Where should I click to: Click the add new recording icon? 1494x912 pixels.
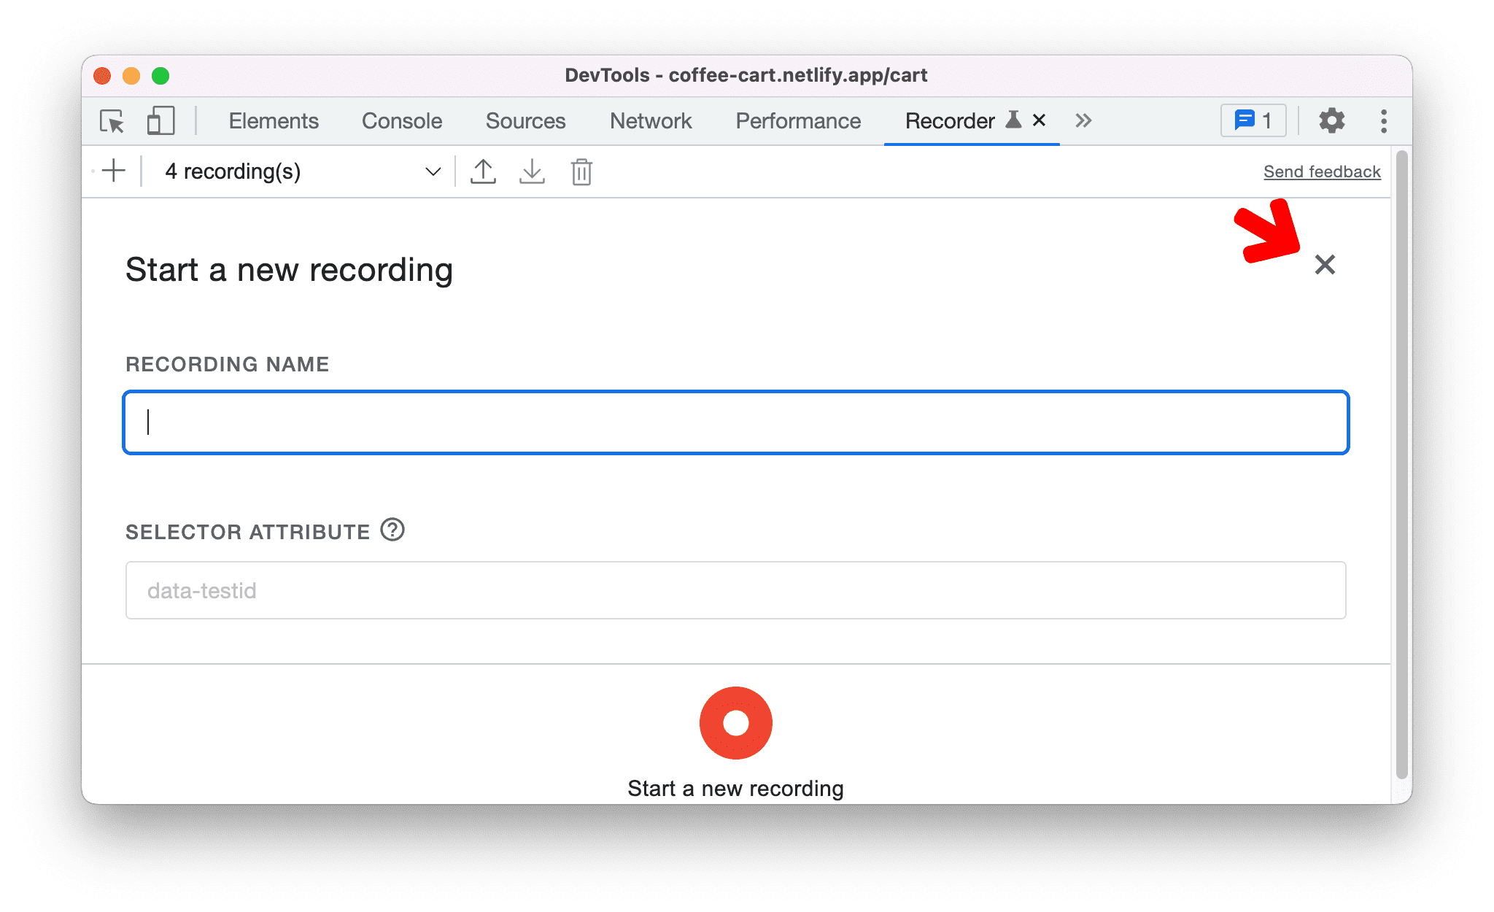116,171
